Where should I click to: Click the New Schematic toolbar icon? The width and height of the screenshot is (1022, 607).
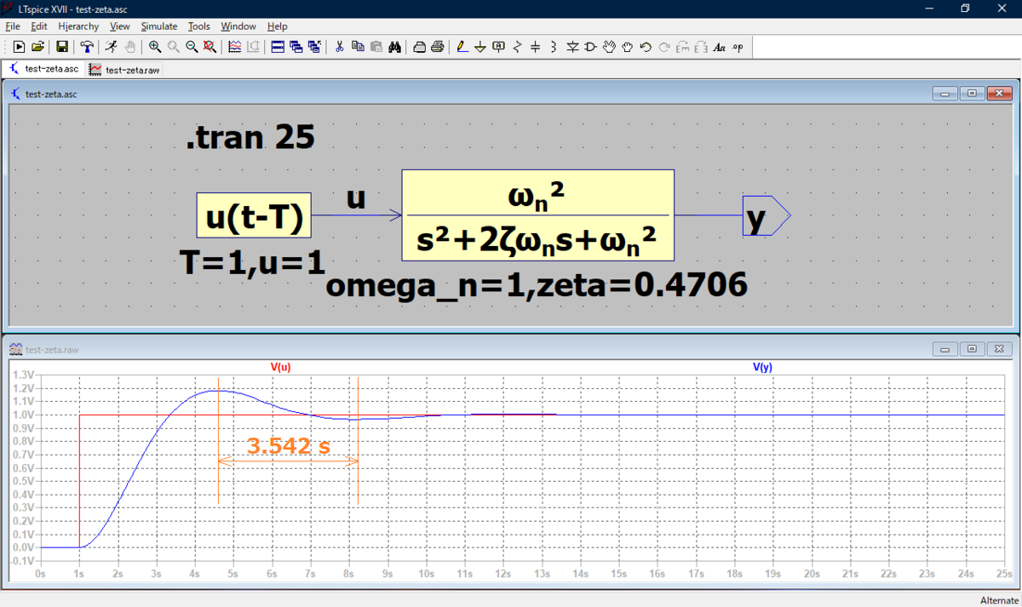click(19, 47)
